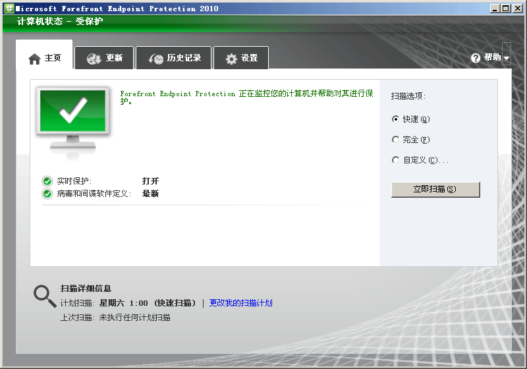527x369 pixels.
Task: Switch to the 更新 tab
Action: pos(113,58)
